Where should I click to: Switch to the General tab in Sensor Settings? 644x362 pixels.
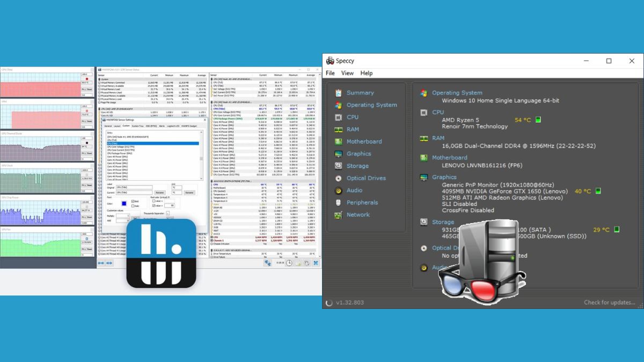click(108, 126)
